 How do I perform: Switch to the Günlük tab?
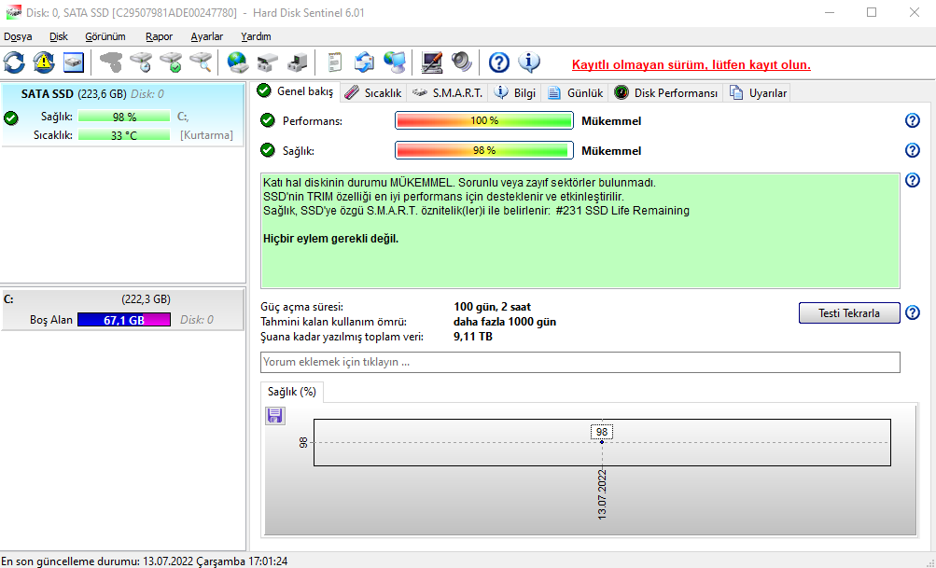(x=576, y=93)
